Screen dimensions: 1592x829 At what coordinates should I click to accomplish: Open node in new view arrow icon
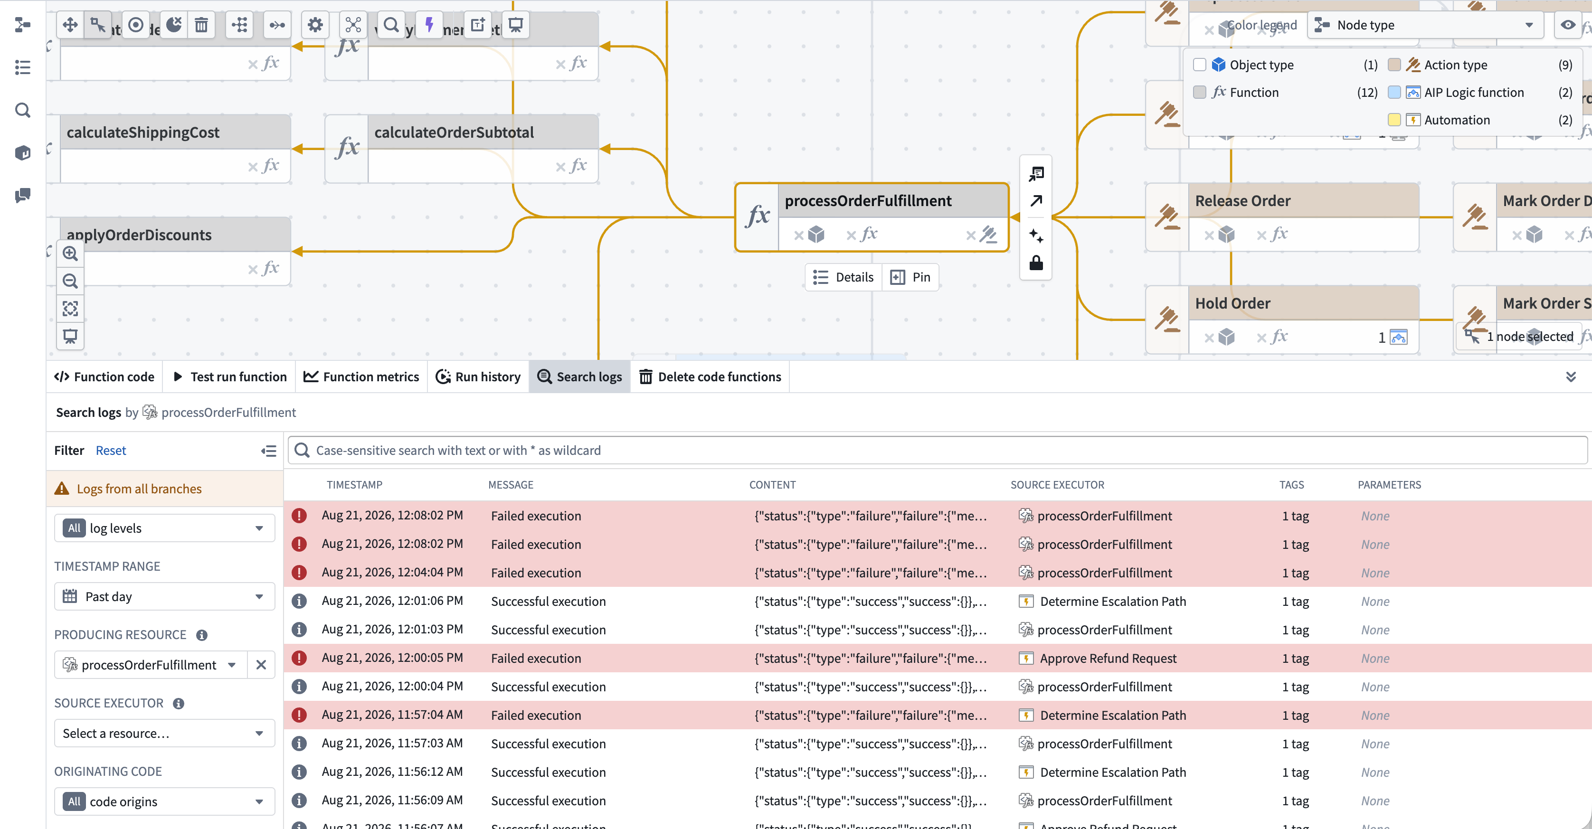click(x=1036, y=201)
